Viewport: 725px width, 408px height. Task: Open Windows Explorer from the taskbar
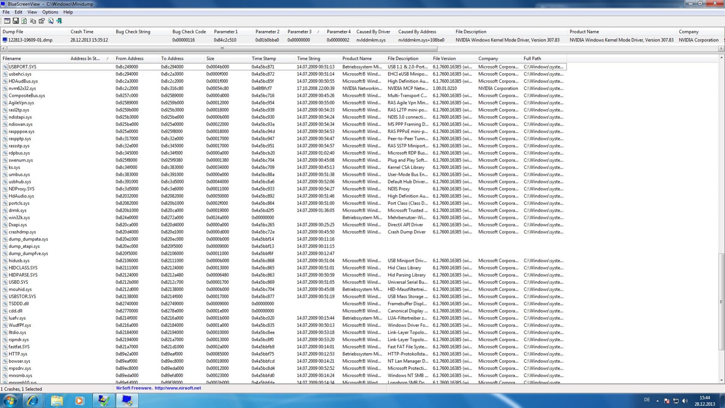tap(57, 400)
